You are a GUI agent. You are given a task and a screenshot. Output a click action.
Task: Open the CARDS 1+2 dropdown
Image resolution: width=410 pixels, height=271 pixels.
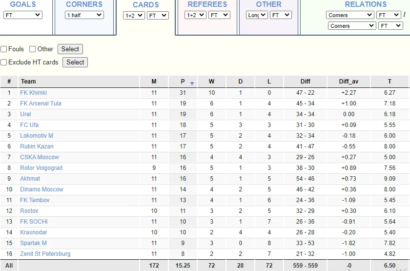(134, 16)
